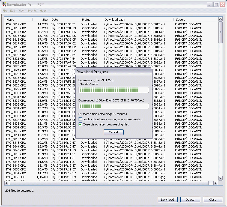Click the Download button at the bottom
This screenshot has width=227, height=207.
(x=167, y=200)
